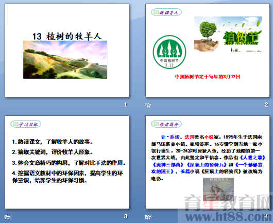Click animation star icon under slide 4

[148, 217]
